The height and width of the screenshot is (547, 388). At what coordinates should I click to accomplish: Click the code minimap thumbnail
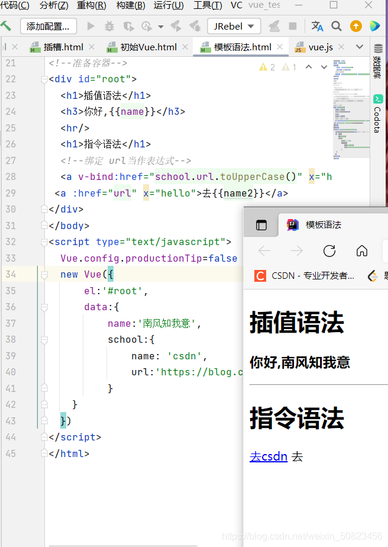coord(351,109)
